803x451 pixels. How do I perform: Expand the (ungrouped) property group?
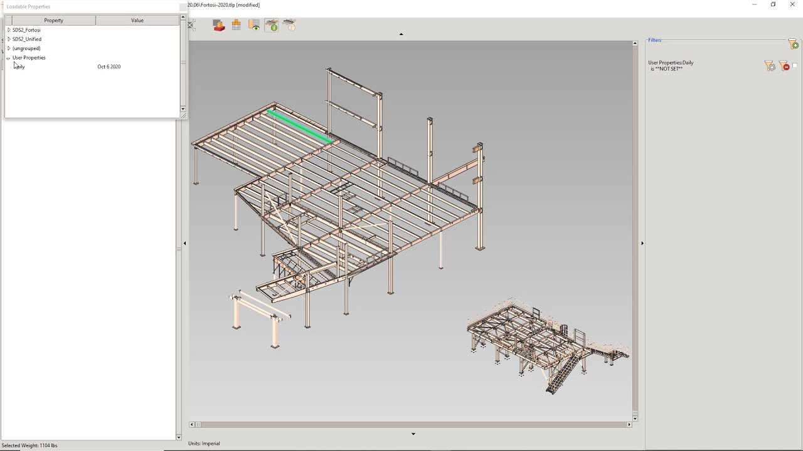point(9,48)
